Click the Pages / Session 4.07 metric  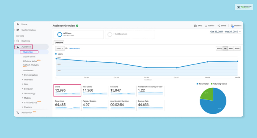[x=95, y=105]
